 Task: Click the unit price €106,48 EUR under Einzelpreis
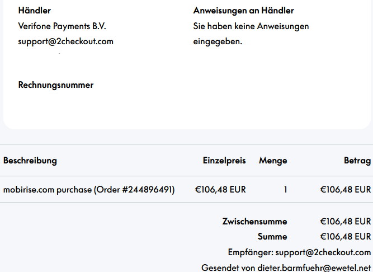point(220,190)
